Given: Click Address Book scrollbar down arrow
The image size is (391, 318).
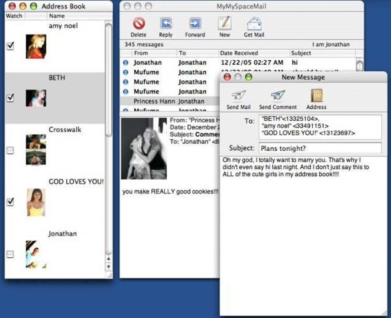Looking at the screenshot, I should point(108,267).
